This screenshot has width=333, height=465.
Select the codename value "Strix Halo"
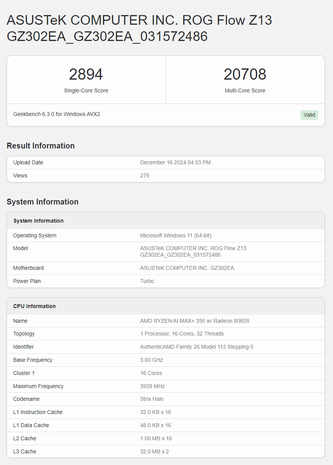[152, 399]
